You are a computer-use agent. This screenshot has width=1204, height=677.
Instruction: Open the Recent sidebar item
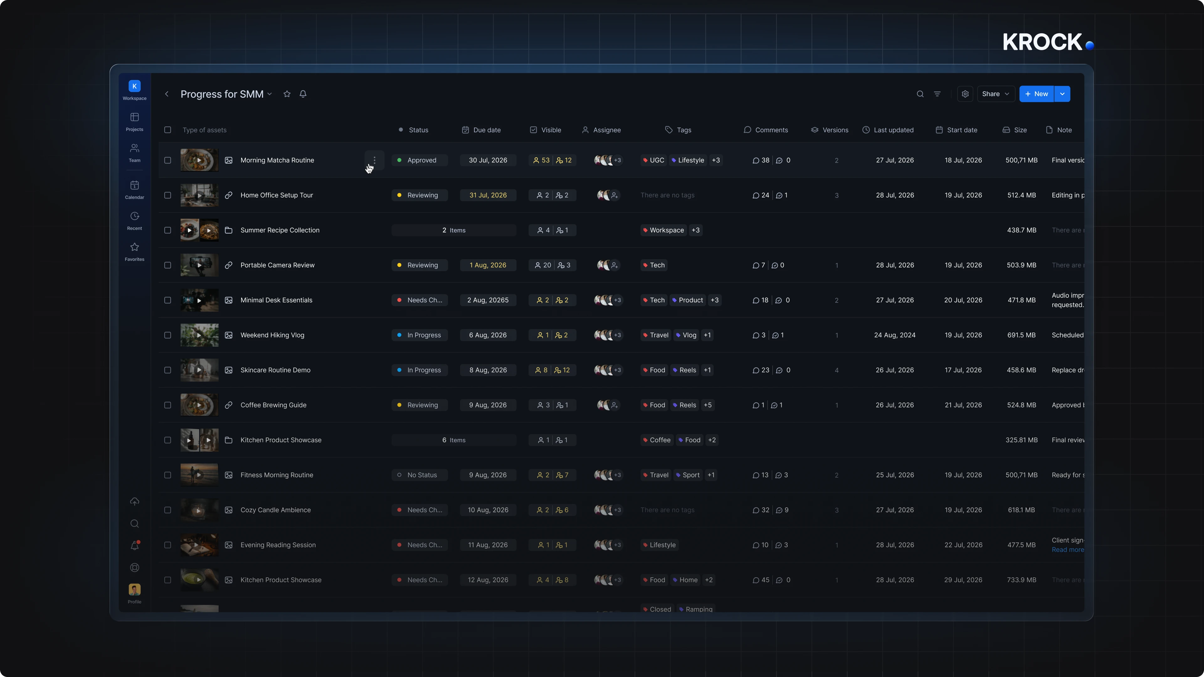pyautogui.click(x=134, y=221)
